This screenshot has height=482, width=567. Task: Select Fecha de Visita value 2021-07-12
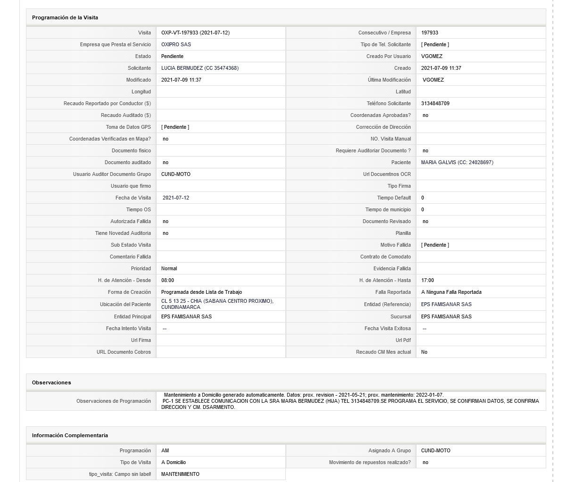[176, 198]
